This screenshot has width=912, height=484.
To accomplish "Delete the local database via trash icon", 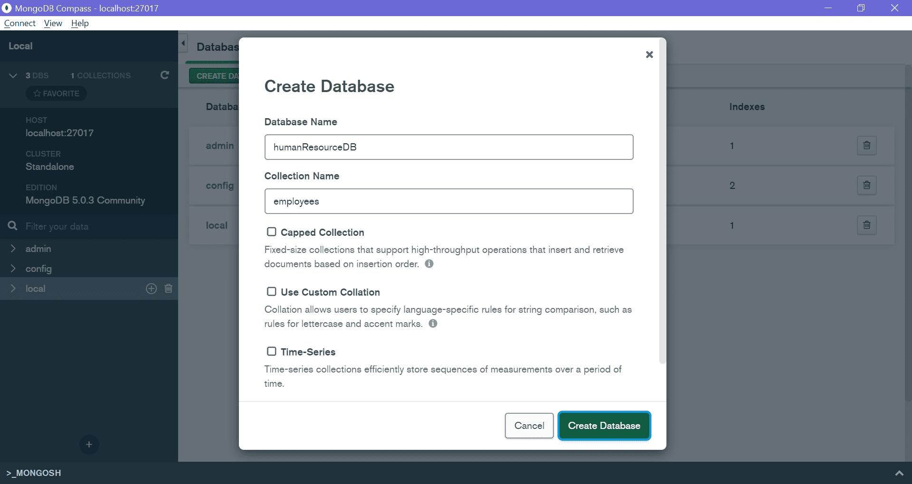I will 866,225.
